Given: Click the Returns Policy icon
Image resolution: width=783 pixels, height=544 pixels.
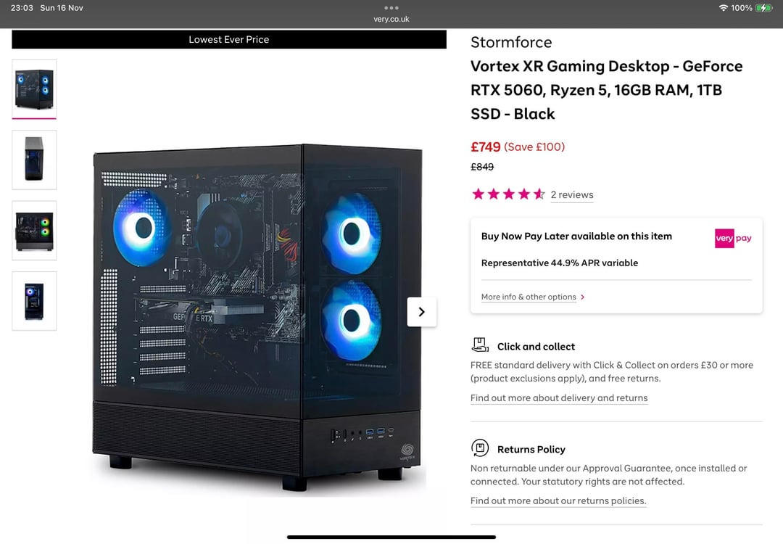Looking at the screenshot, I should (x=480, y=448).
